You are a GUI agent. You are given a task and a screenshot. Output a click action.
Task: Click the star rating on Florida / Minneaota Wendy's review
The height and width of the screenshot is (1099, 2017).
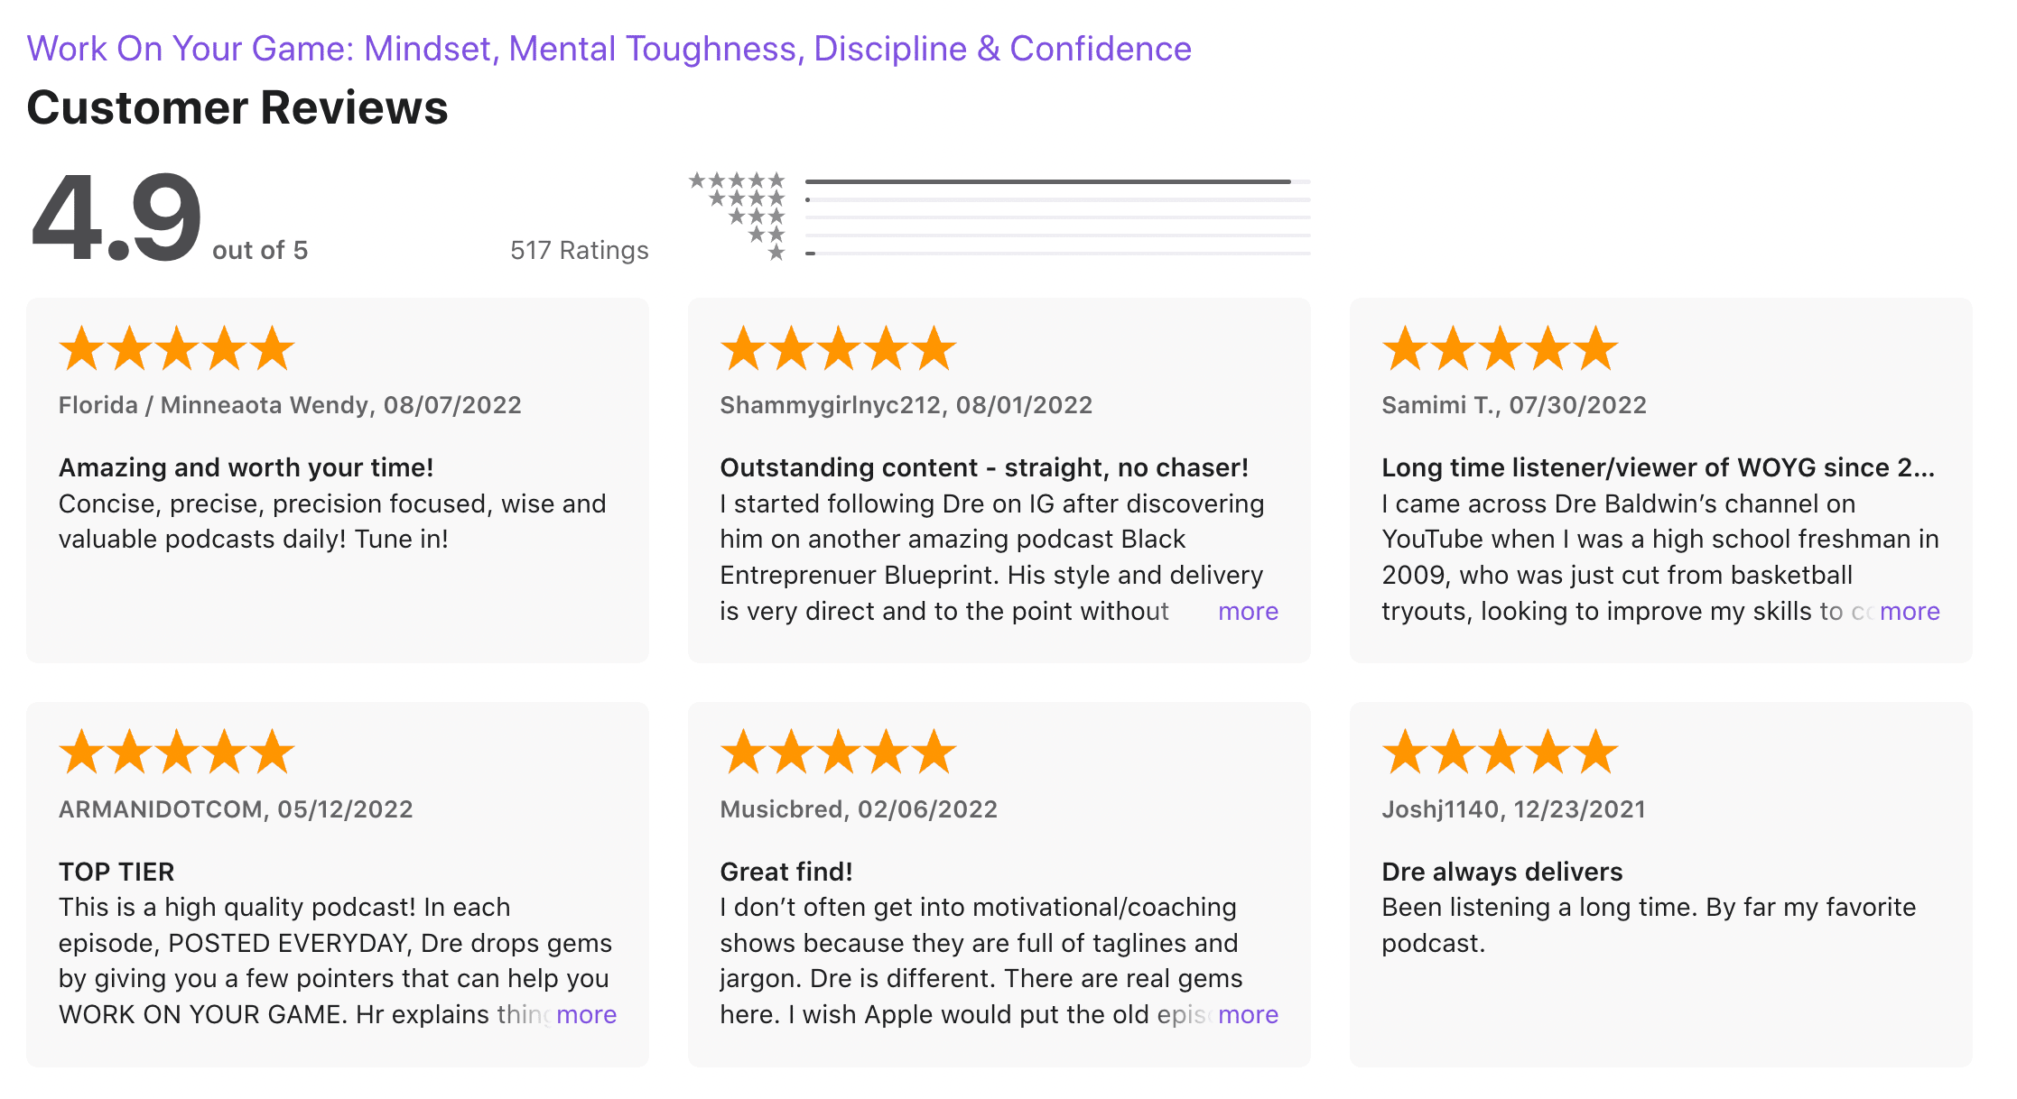(177, 349)
